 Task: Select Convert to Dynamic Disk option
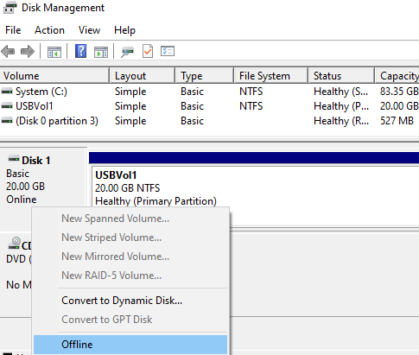click(x=130, y=301)
